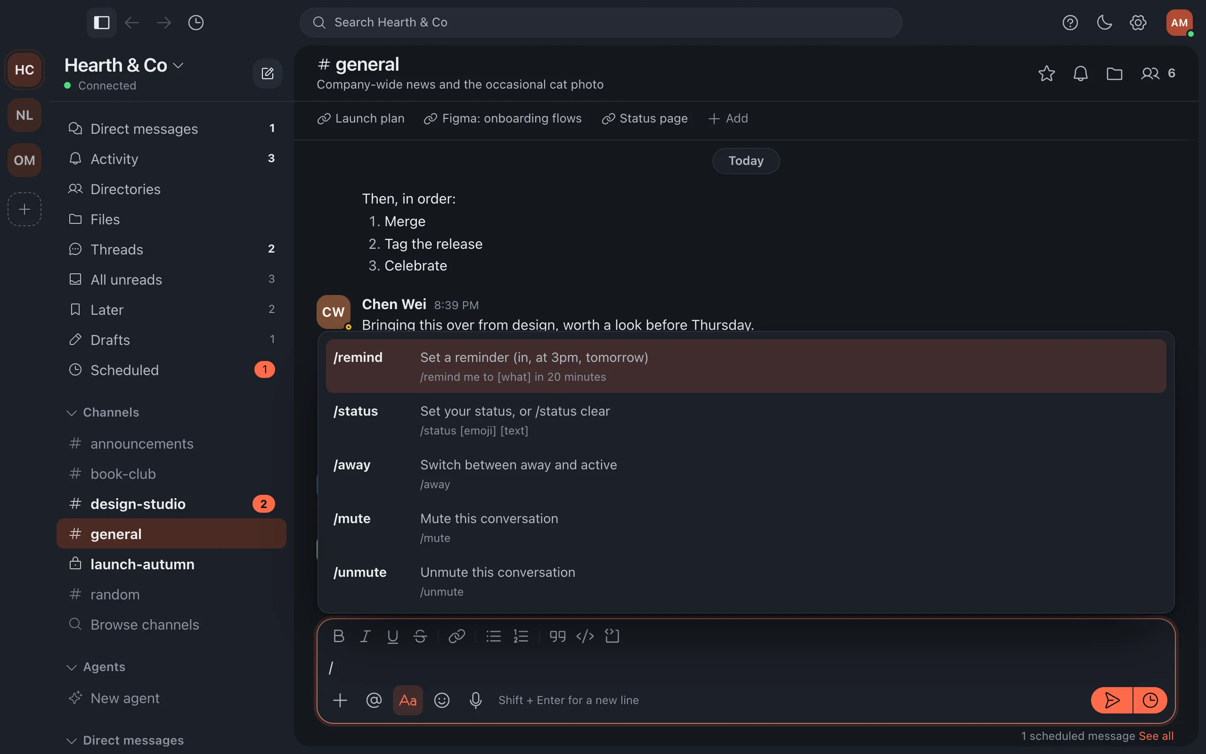The image size is (1206, 754).
Task: Collapse the Direct messages section
Action: coord(125,740)
